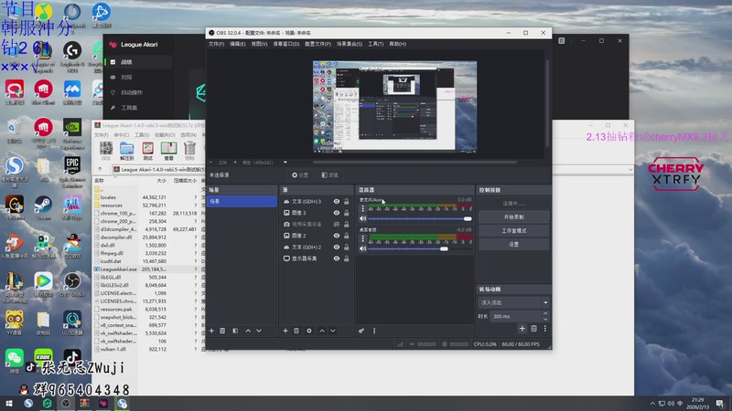Mute the Mic/Aux channel speaker icon

pos(362,218)
